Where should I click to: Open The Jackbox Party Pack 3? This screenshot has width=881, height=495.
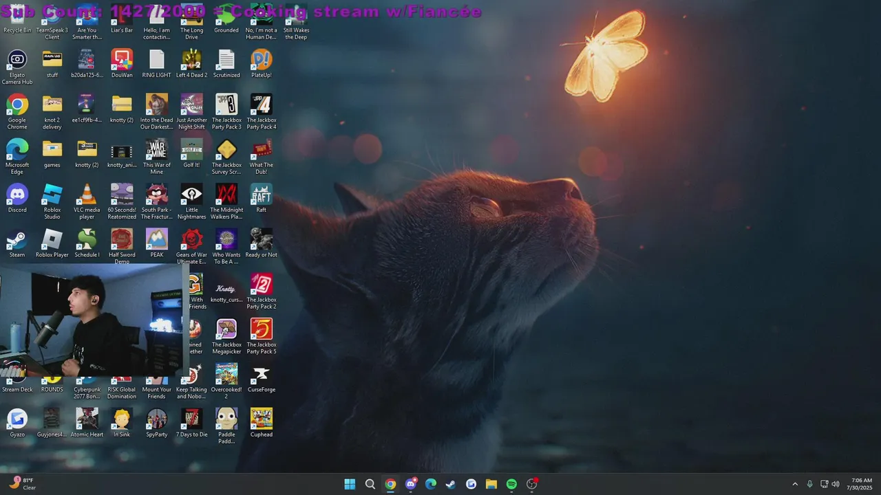[226, 112]
